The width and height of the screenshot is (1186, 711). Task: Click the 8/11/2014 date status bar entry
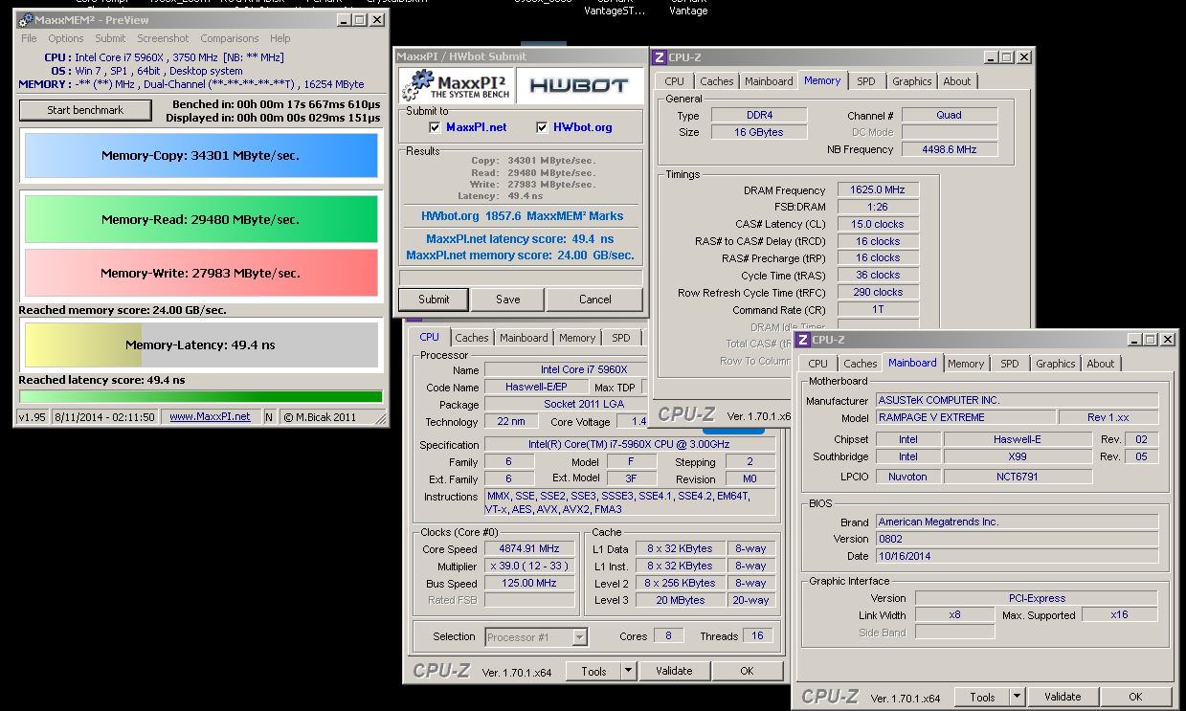[104, 416]
